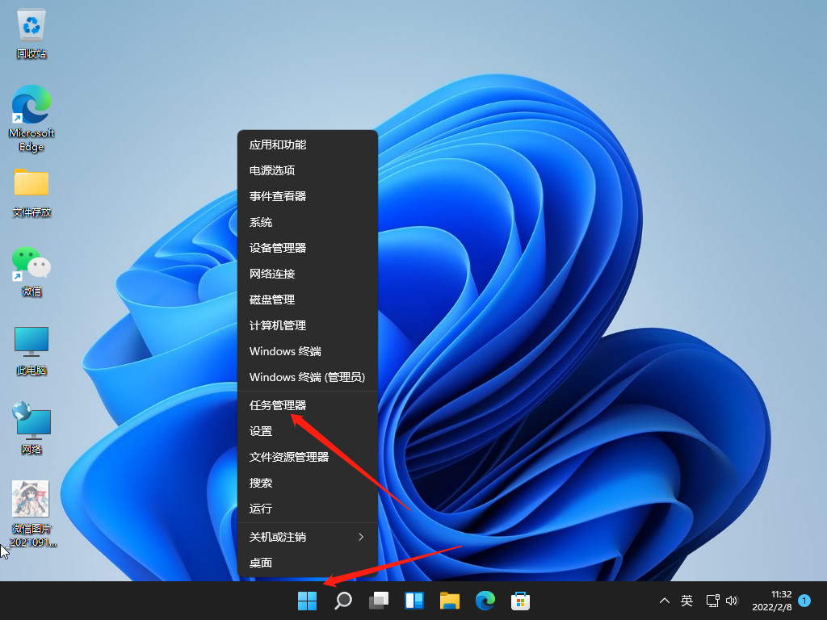This screenshot has width=827, height=620.
Task: Click 运行 in the menu
Action: click(261, 509)
